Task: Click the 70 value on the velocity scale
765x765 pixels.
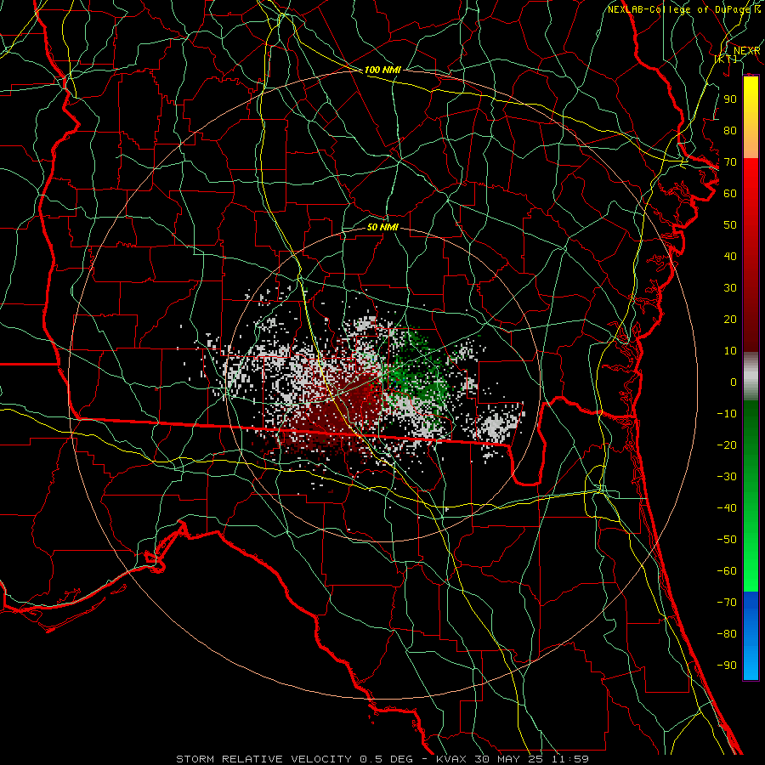Action: pos(730,162)
